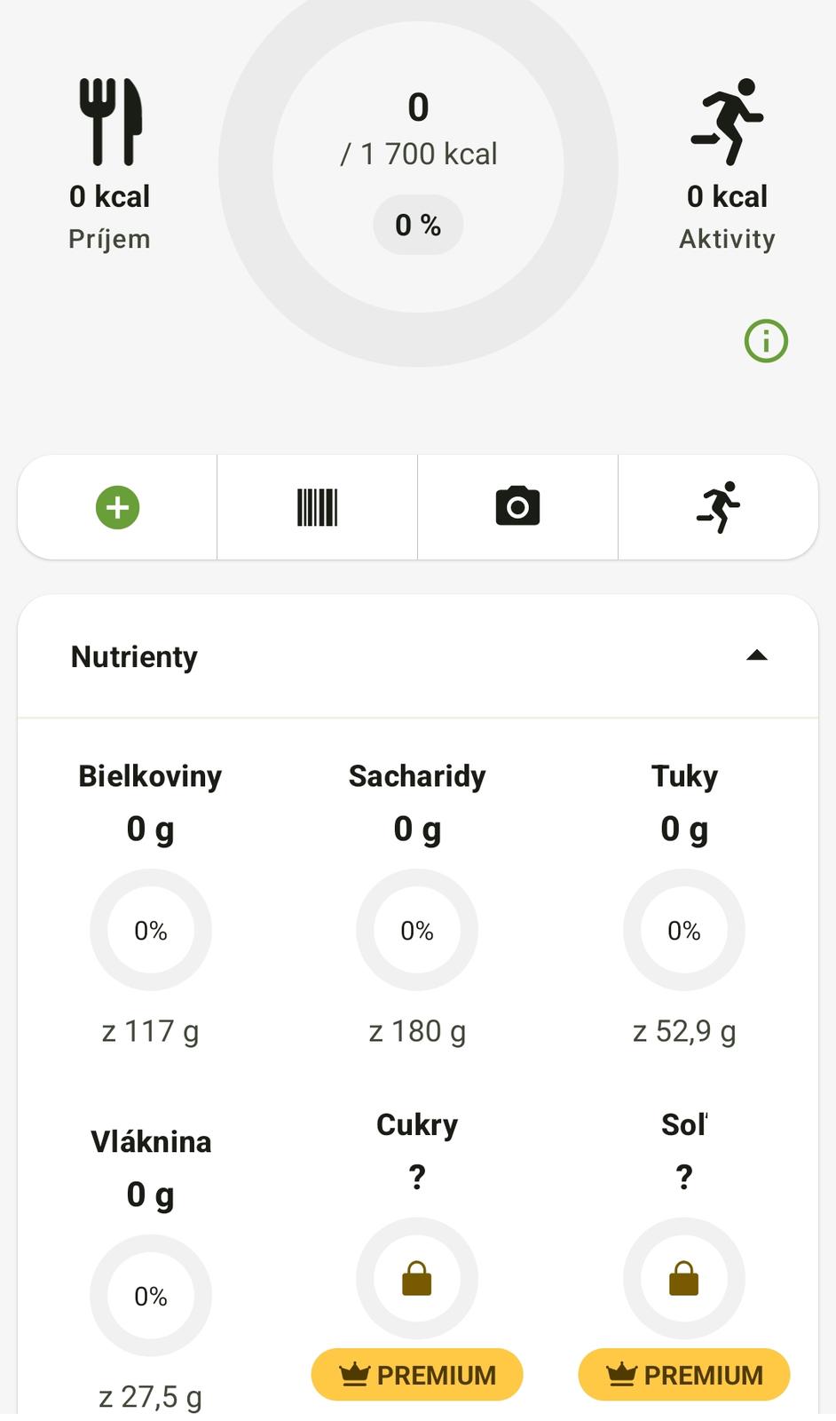Open the Vláknina 0% progress circle
836x1421 pixels.
click(151, 1296)
